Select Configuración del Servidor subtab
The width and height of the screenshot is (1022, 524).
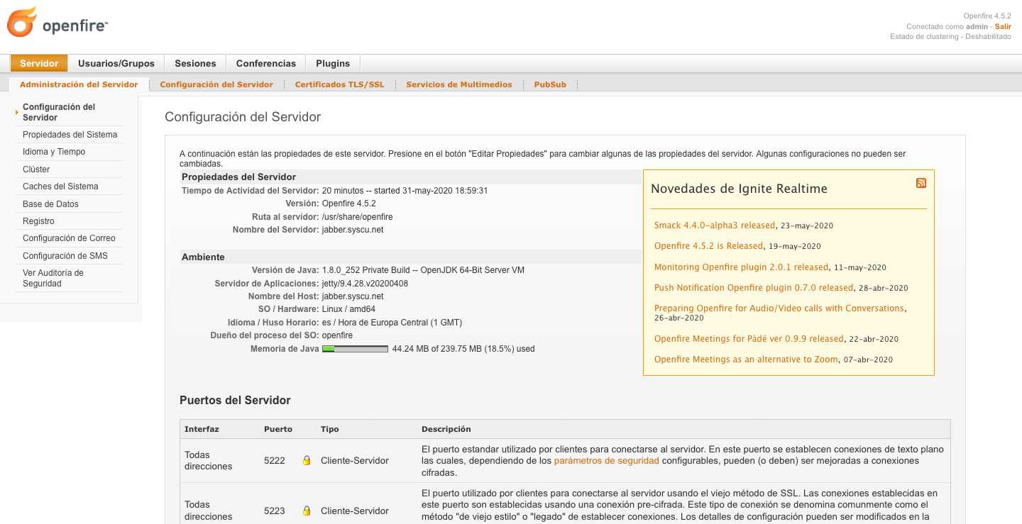pos(216,84)
